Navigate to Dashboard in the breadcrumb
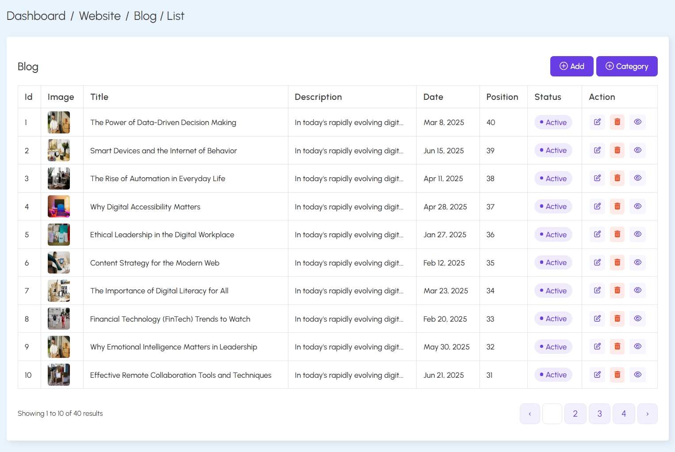The height and width of the screenshot is (452, 675). [36, 16]
